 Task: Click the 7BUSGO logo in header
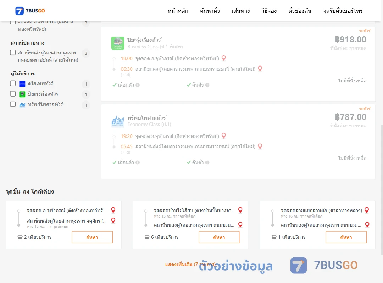tap(30, 11)
